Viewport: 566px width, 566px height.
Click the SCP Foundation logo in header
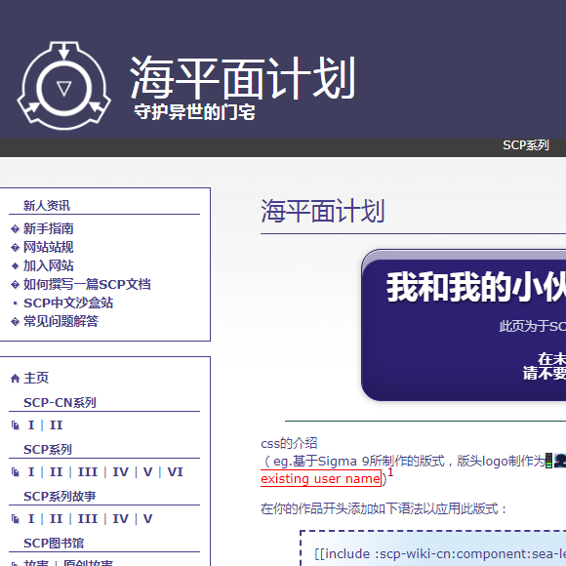[63, 86]
